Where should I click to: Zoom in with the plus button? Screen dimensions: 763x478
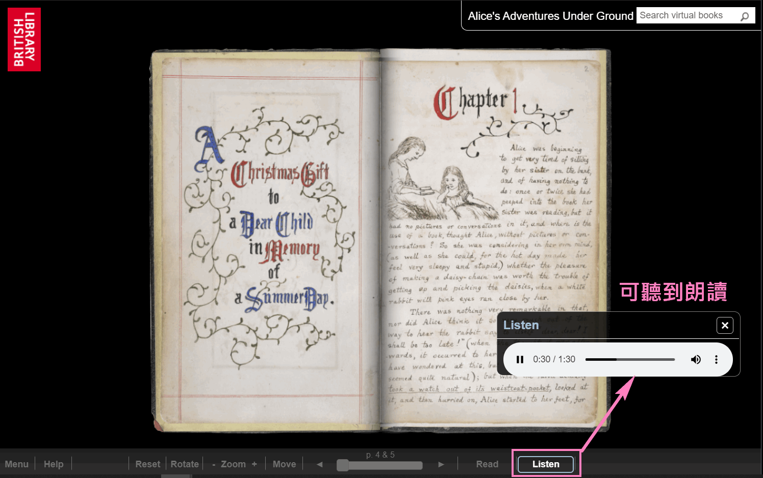coord(254,464)
